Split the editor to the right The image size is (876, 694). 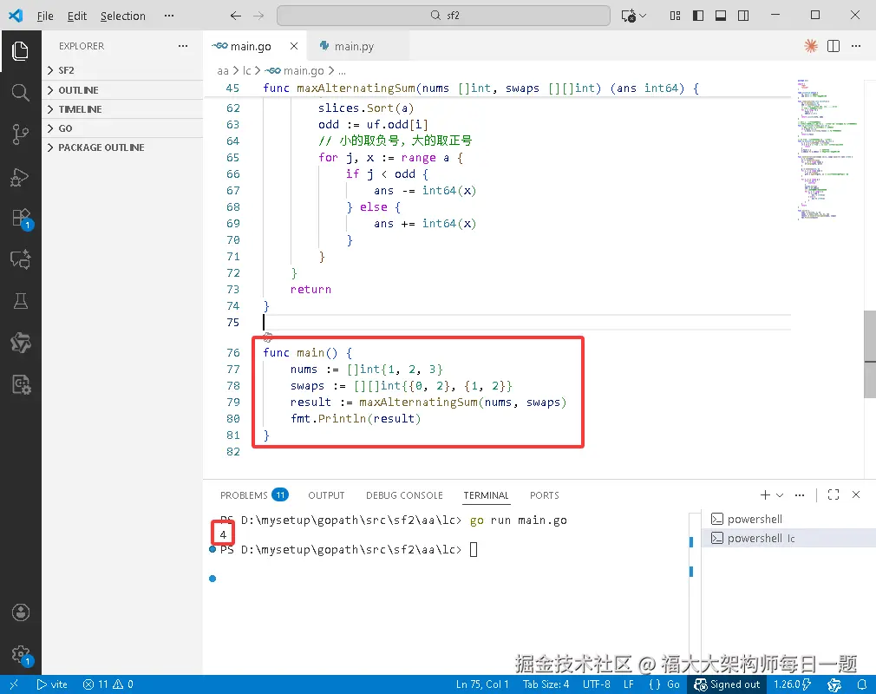click(833, 46)
